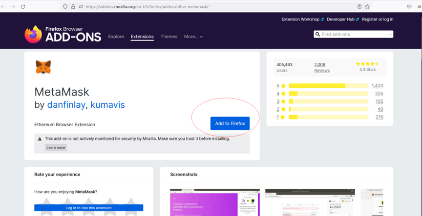422x216 pixels.
Task: Open the Themes section
Action: (x=169, y=37)
